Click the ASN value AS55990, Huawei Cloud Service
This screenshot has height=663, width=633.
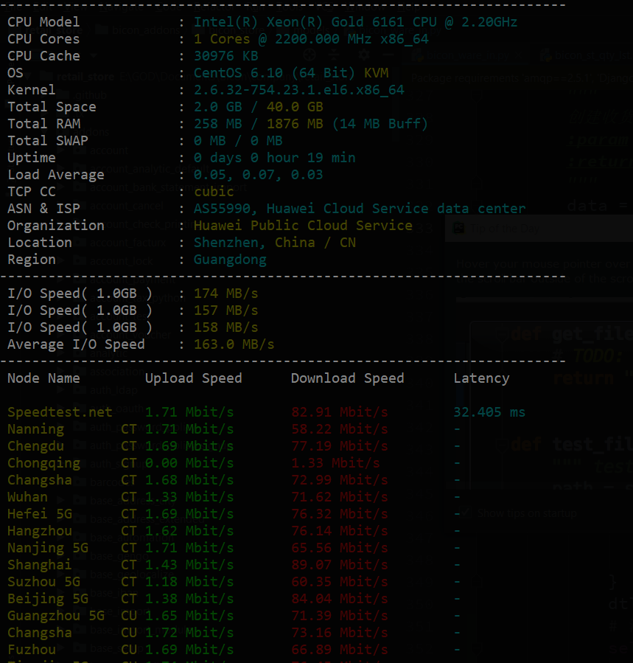pos(360,209)
